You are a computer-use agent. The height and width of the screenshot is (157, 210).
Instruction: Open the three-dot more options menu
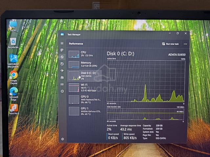pos(185,44)
